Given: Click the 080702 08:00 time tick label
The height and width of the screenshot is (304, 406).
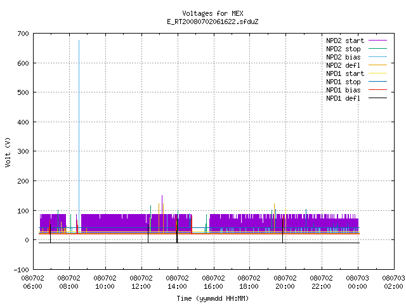Looking at the screenshot, I should [x=69, y=282].
